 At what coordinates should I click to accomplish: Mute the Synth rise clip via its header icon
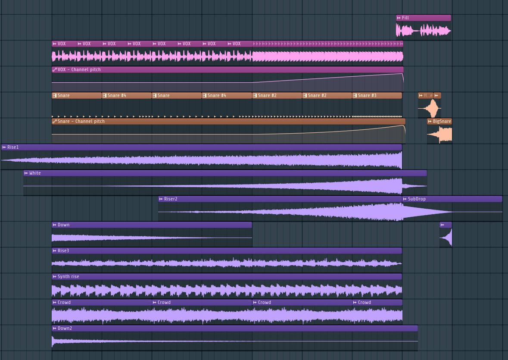(54, 276)
